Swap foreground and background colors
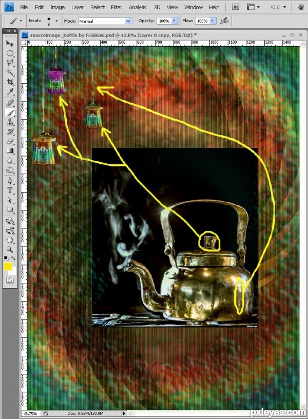Image resolution: width=308 pixels, height=419 pixels. pyautogui.click(x=13, y=258)
